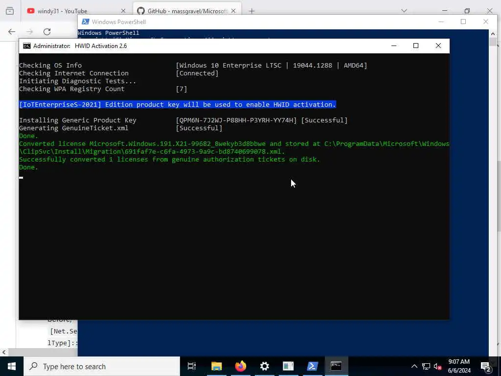This screenshot has width=501, height=376.
Task: Click the Type here to search box
Action: [102, 366]
